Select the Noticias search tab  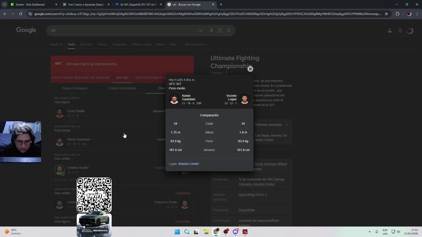[86, 44]
